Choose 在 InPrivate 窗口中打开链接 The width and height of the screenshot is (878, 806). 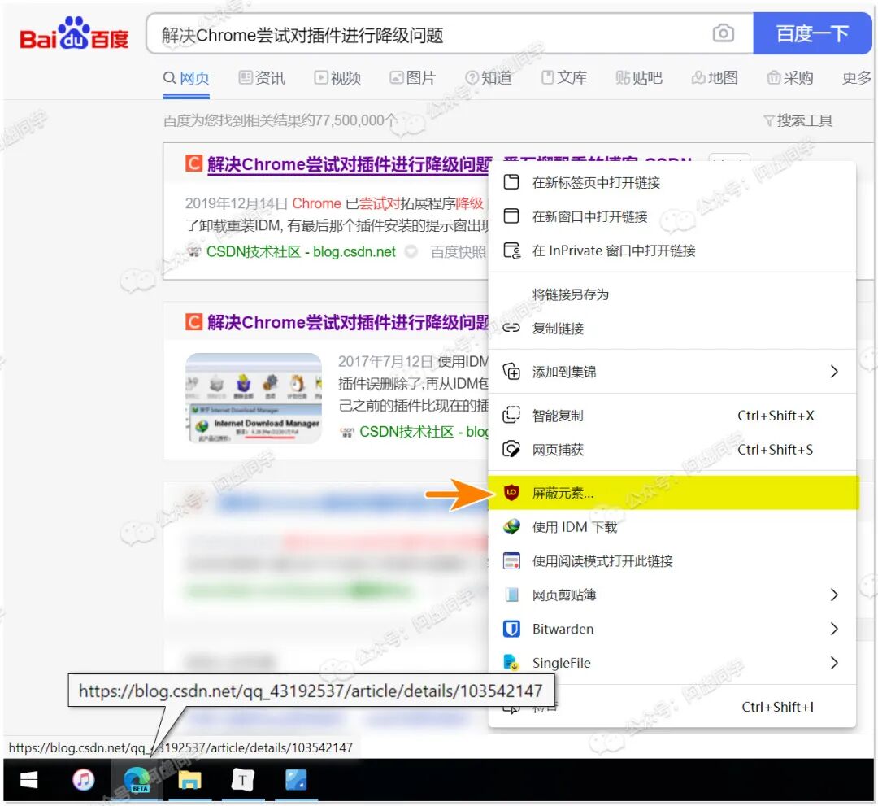click(672, 251)
